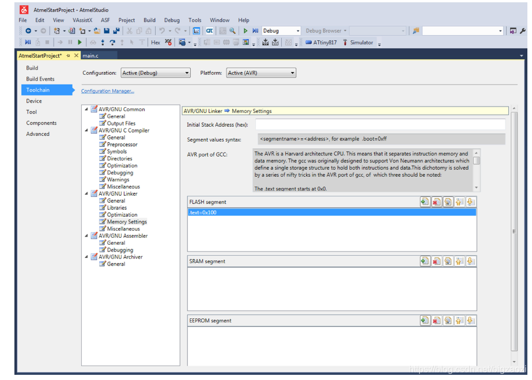532x380 pixels.
Task: Click the Open File folder icon
Action: [97, 31]
